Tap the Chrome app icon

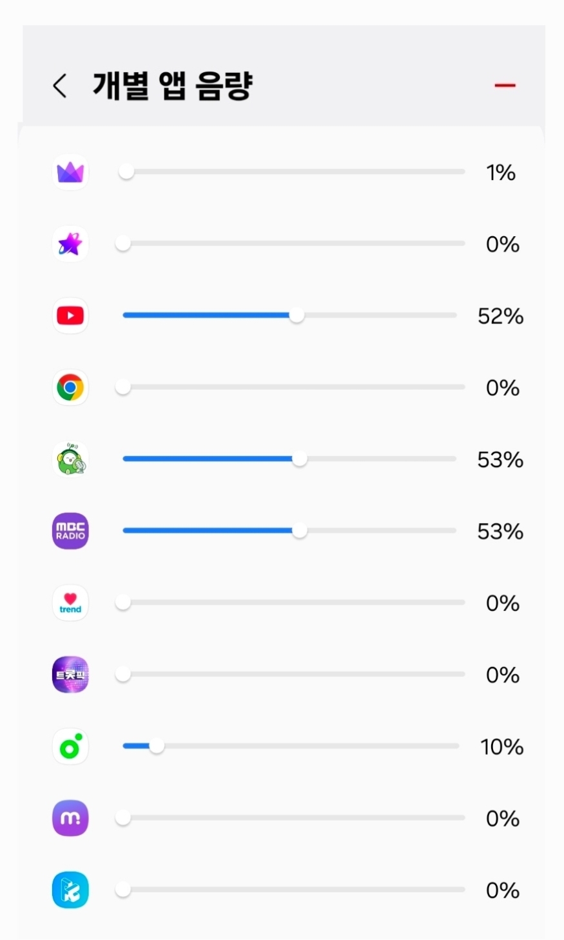(70, 388)
